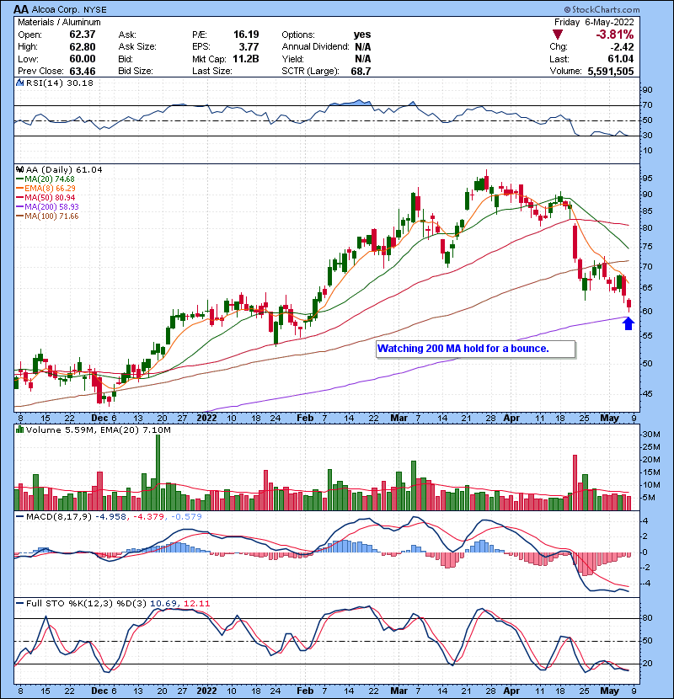
Task: Select the EPS value 3.77
Action: pyautogui.click(x=249, y=47)
